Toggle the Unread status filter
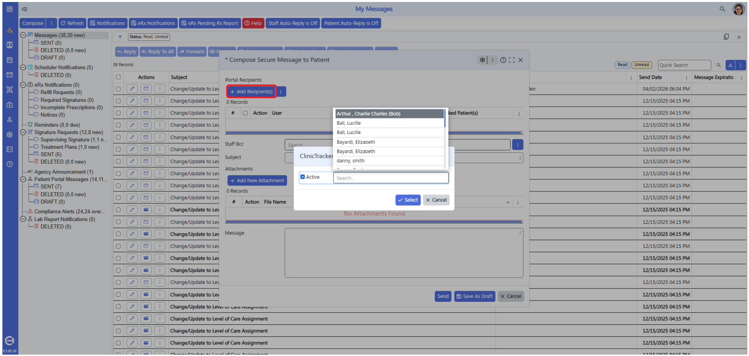The height and width of the screenshot is (356, 749). pyautogui.click(x=641, y=65)
